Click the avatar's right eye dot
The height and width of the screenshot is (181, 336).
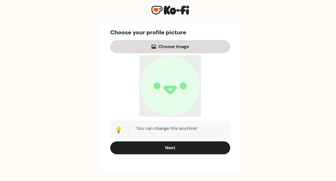tap(183, 86)
